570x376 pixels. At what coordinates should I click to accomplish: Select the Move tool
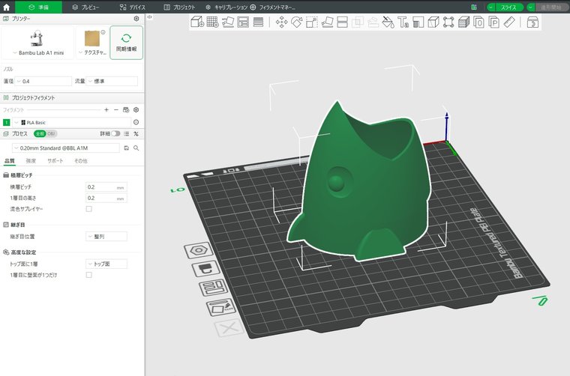[x=281, y=22]
